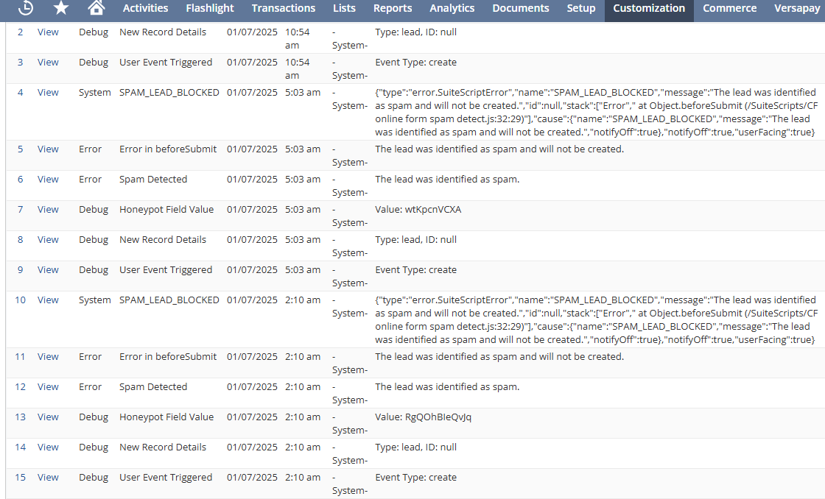Open the Analytics menu
825x499 pixels.
(x=452, y=8)
